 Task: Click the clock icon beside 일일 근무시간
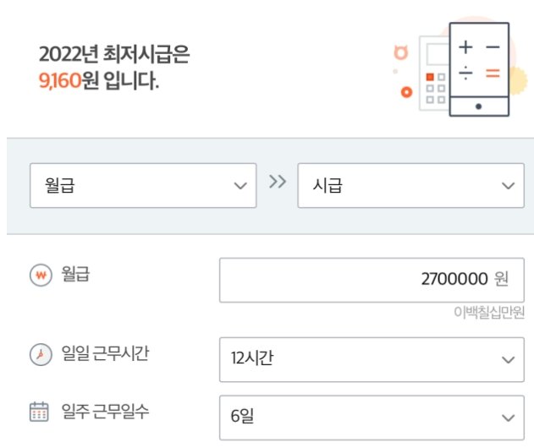tap(41, 354)
